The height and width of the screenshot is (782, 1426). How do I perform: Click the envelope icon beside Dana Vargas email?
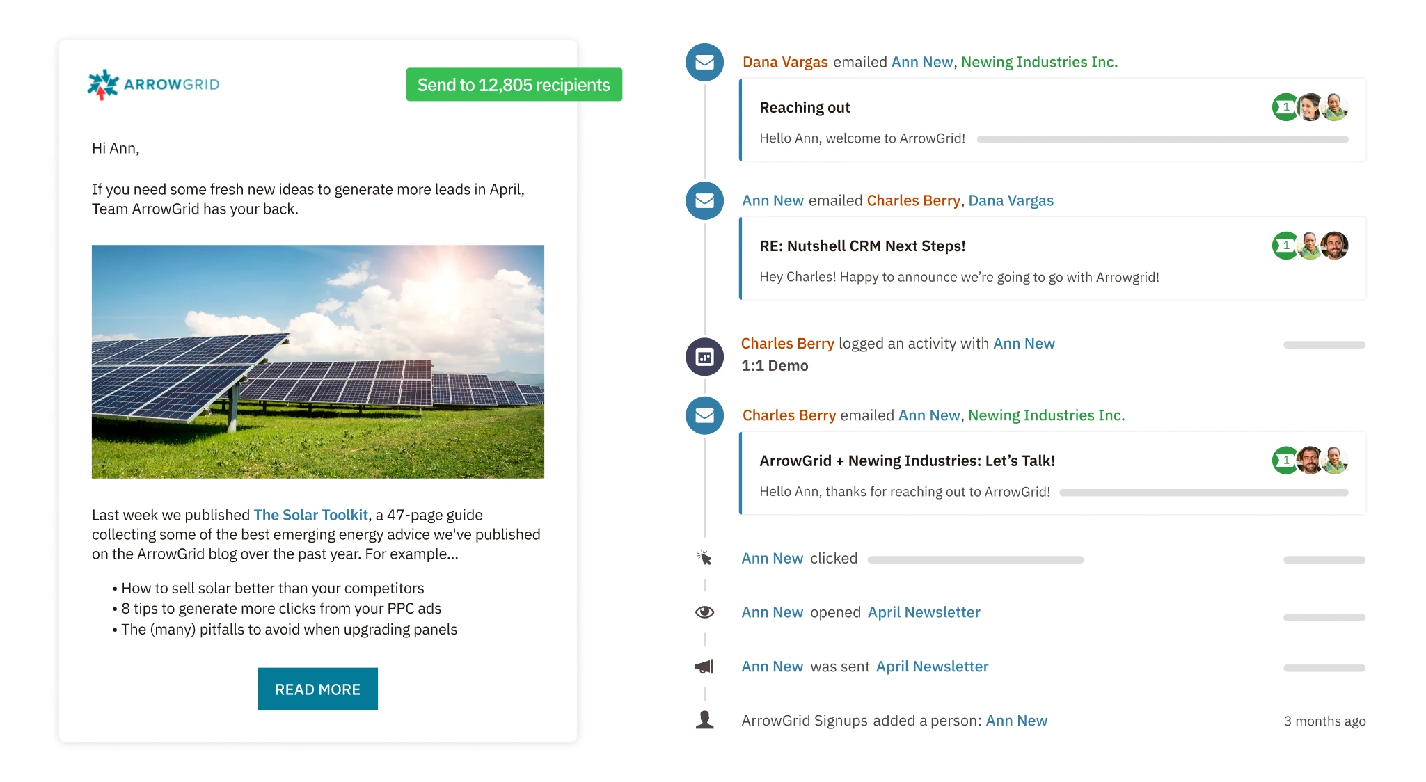(704, 62)
